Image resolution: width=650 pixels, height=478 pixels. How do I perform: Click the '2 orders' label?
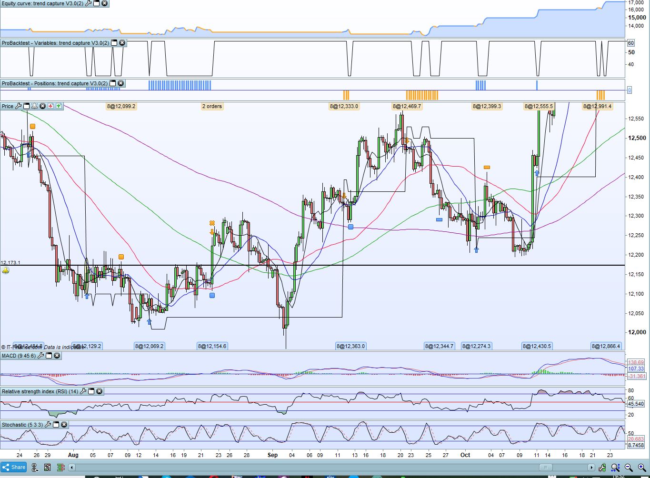(x=212, y=106)
